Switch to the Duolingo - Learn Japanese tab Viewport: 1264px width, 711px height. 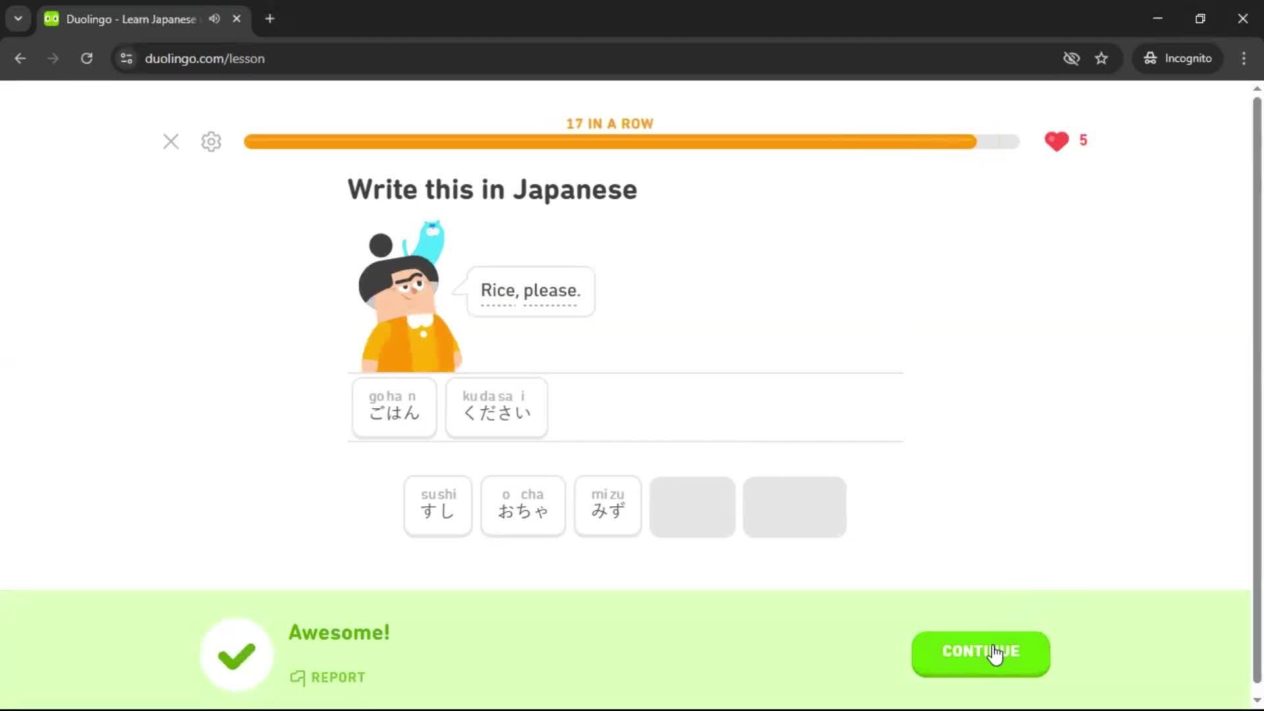132,18
